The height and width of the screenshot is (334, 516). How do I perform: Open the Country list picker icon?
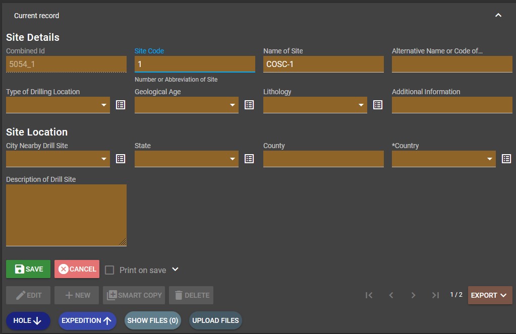click(506, 159)
